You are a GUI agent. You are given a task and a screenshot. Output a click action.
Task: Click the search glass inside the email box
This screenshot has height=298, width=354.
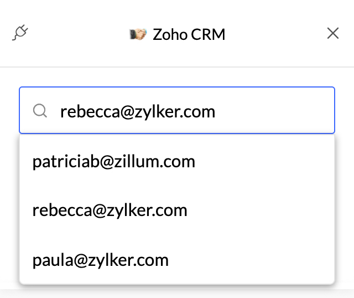click(40, 111)
